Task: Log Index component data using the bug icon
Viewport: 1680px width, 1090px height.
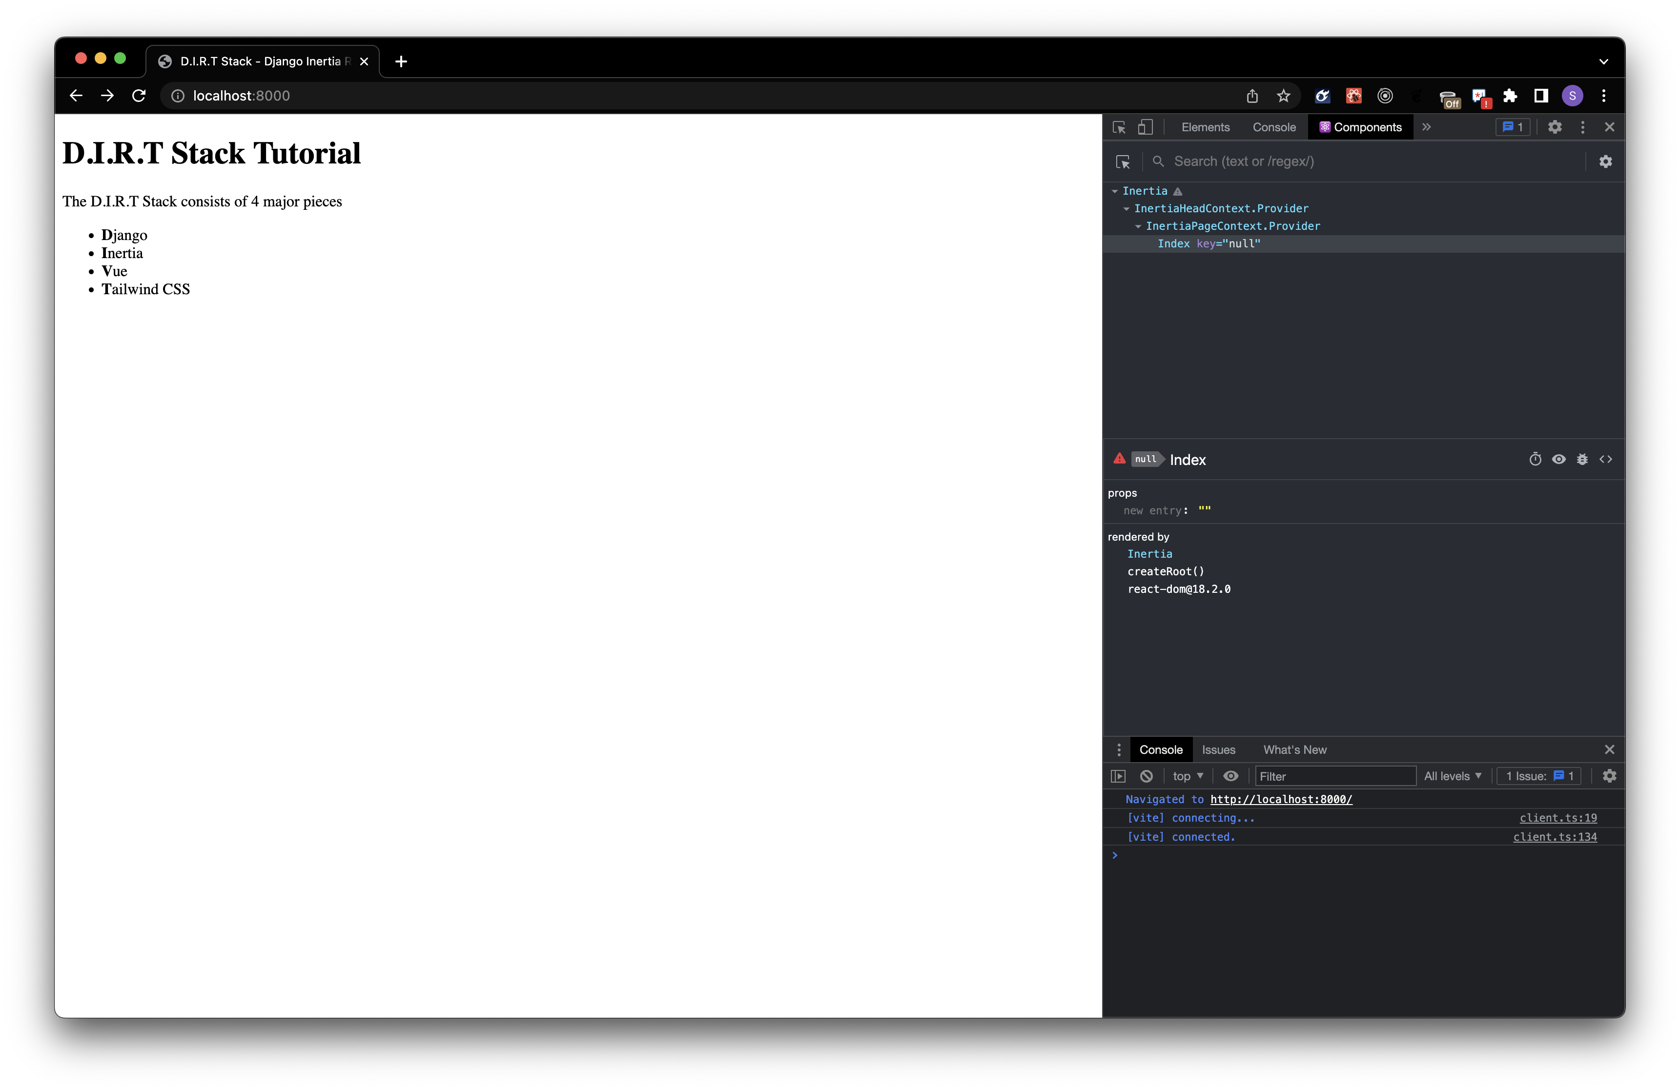Action: click(x=1582, y=459)
